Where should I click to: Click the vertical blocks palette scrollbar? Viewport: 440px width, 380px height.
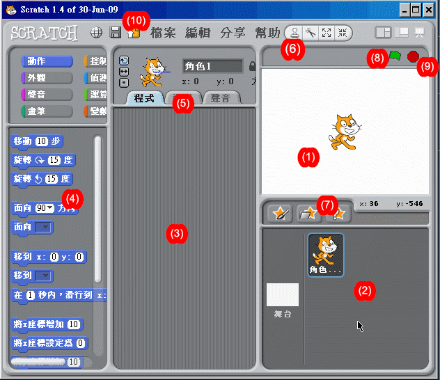97,209
